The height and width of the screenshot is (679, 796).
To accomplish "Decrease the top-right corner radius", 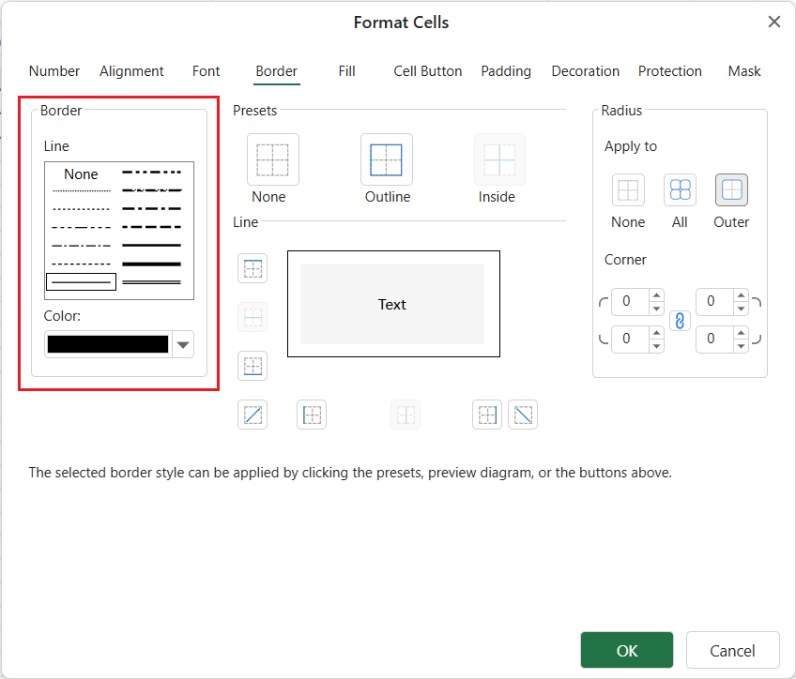I will click(742, 309).
